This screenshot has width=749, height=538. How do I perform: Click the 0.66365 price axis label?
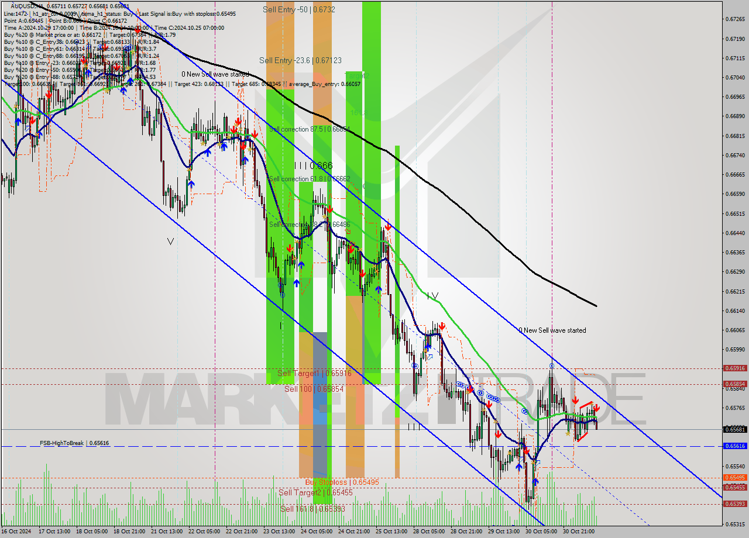coord(734,253)
